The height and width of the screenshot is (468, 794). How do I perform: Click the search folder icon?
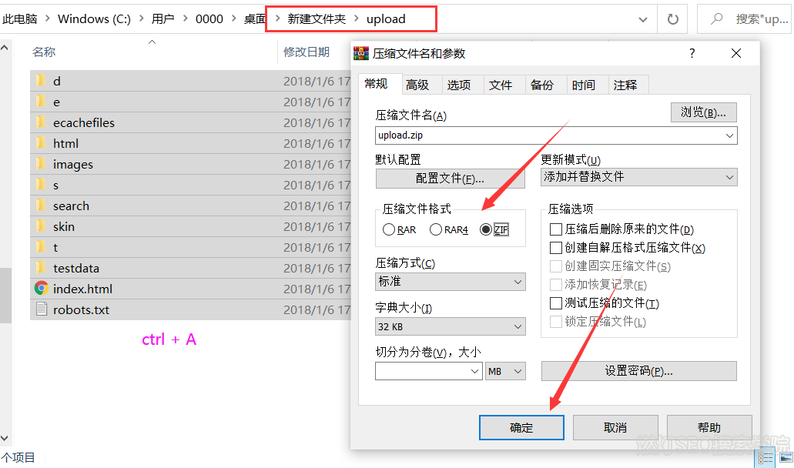41,205
